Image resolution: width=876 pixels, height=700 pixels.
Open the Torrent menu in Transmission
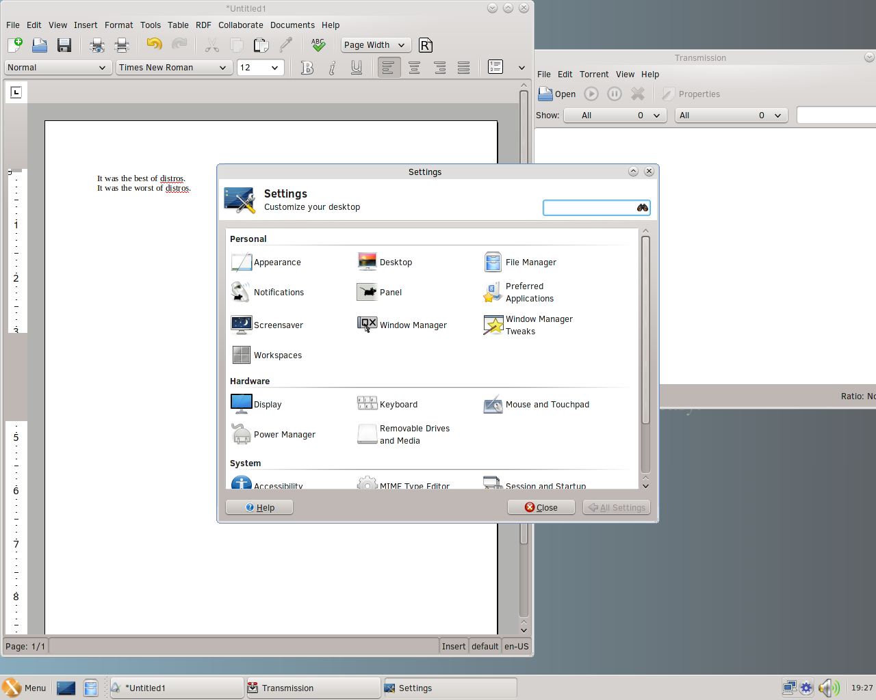tap(594, 74)
